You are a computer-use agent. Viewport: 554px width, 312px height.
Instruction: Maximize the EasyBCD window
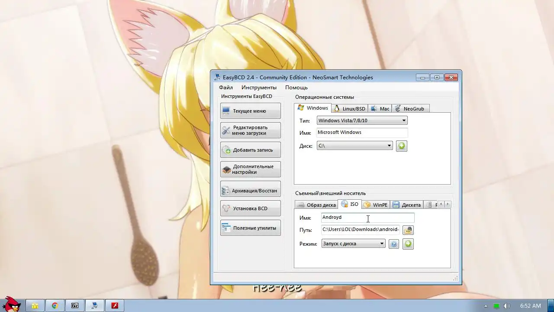click(x=437, y=77)
